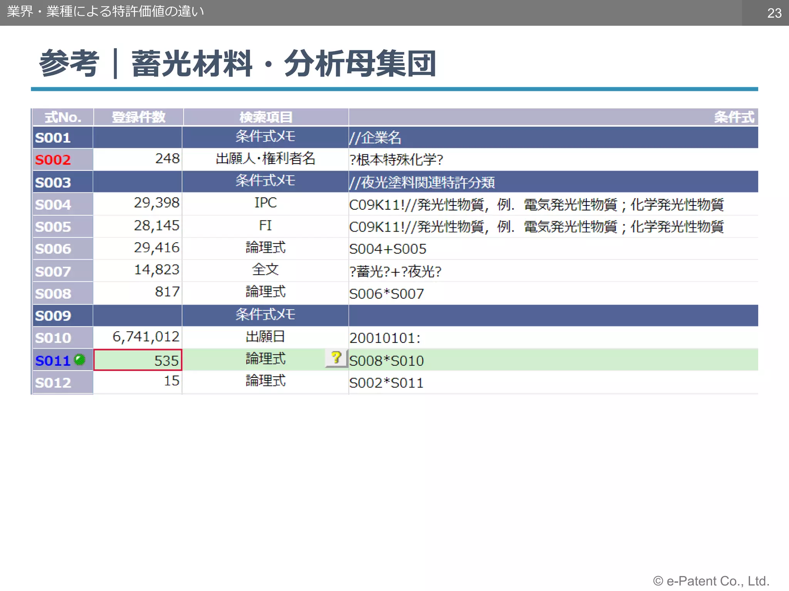
Task: Click the S004+S005 expression
Action: pyautogui.click(x=388, y=249)
